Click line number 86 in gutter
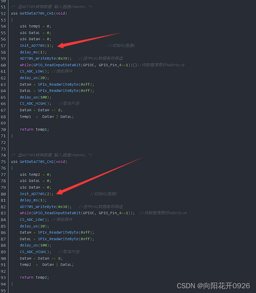Screen dimensions: 256x293 pos(3,233)
